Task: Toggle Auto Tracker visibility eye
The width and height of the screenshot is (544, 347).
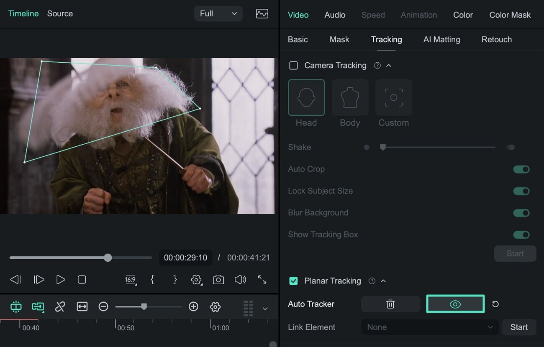Action: pyautogui.click(x=455, y=304)
